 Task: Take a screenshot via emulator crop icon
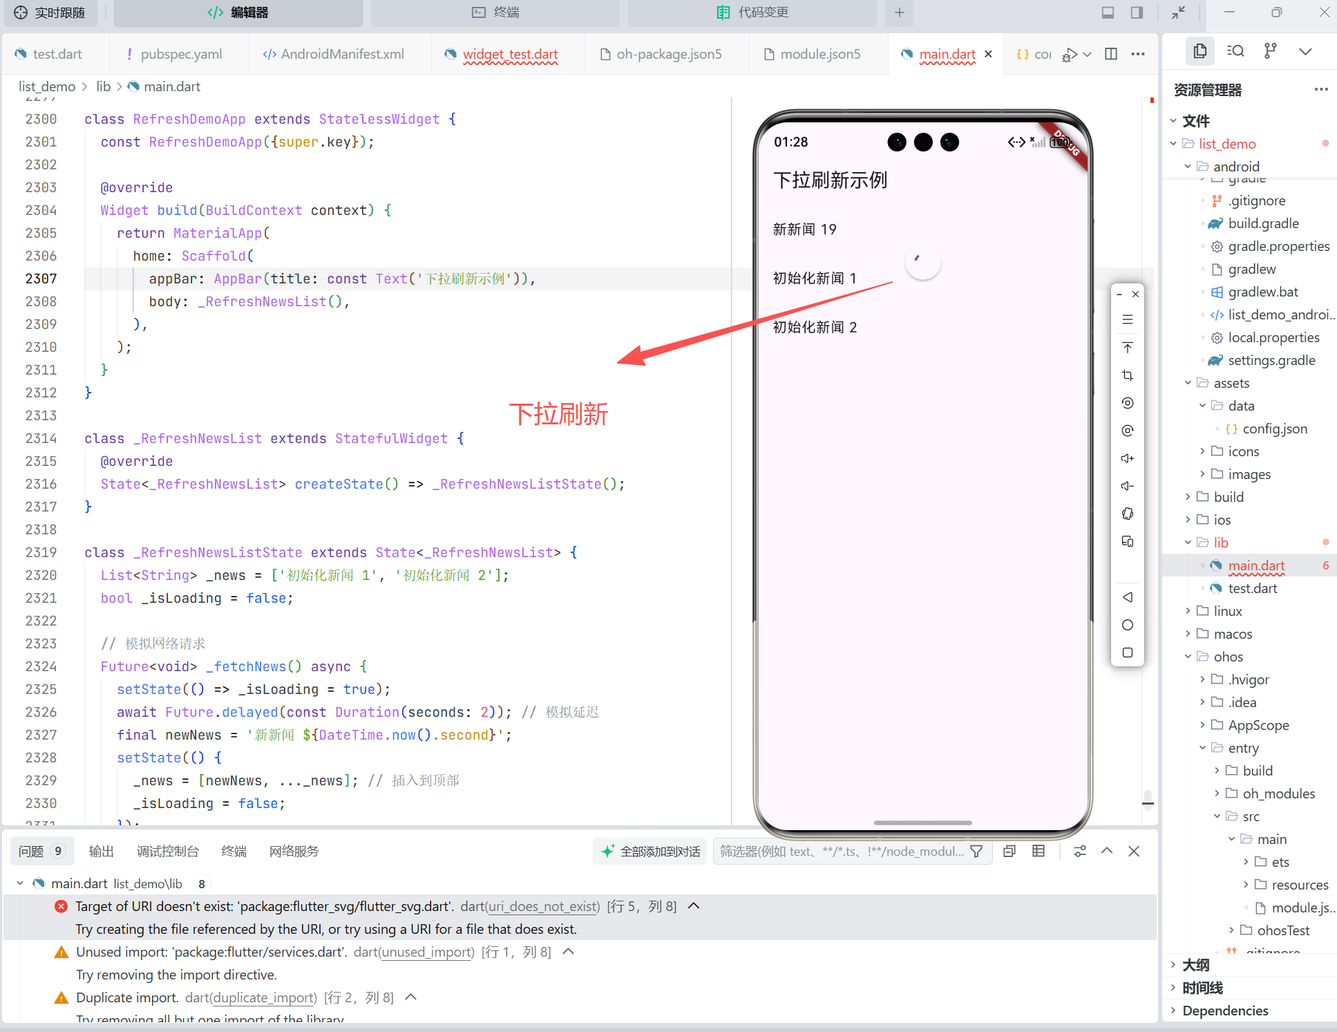1128,375
